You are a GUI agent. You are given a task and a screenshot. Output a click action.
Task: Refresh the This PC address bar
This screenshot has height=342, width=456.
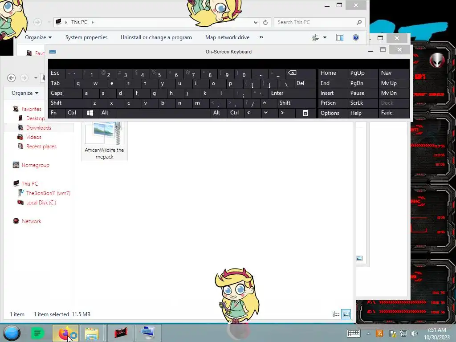[x=265, y=22]
